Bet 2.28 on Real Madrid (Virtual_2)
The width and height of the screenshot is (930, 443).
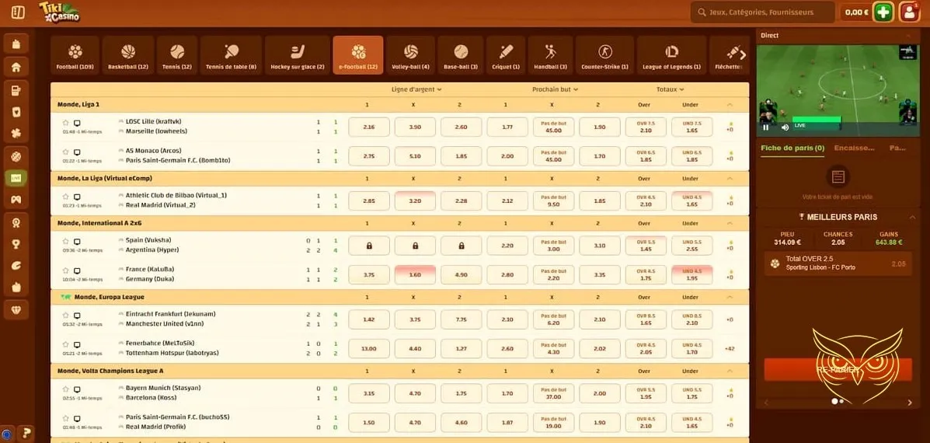pyautogui.click(x=462, y=201)
